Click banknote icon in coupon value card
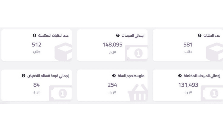223x131 pixels. (x=60, y=93)
